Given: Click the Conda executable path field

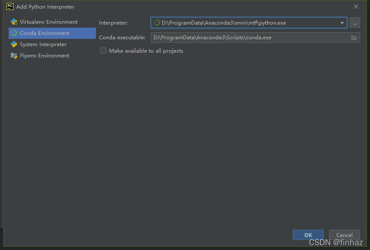Looking at the screenshot, I should click(255, 38).
